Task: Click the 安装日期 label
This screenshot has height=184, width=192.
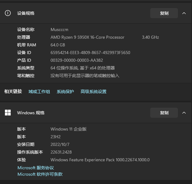Action: 26,144
